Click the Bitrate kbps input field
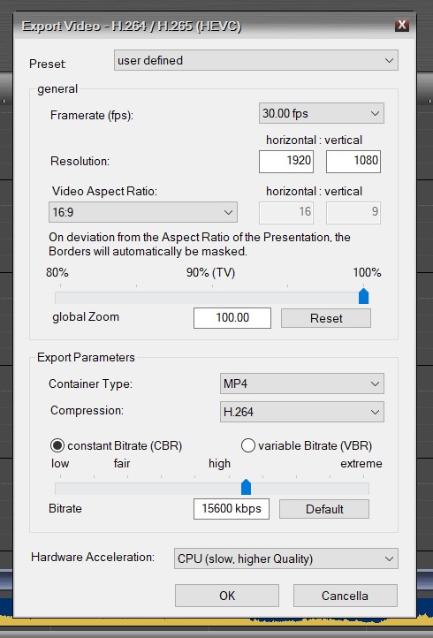 [232, 509]
